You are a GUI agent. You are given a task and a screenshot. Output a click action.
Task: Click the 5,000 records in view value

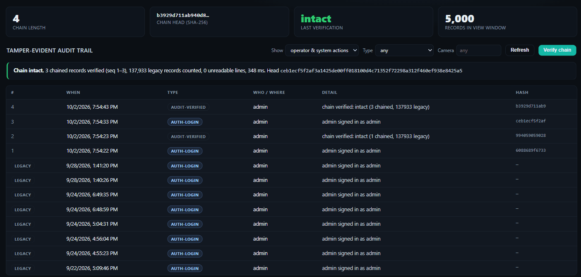coord(460,19)
